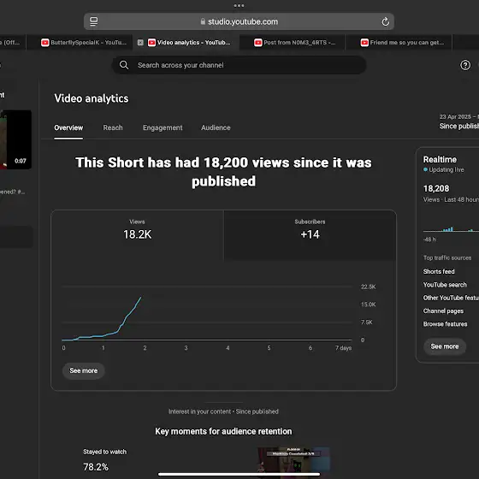The image size is (479, 479).
Task: Click the Shorts feed traffic source
Action: pyautogui.click(x=439, y=271)
